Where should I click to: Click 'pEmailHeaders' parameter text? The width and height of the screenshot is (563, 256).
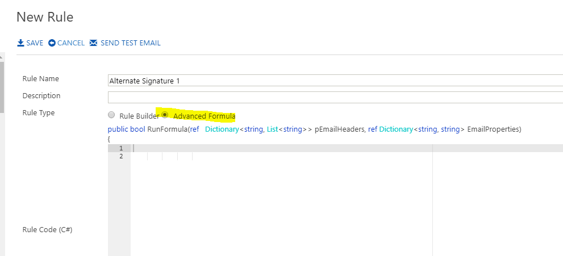click(340, 129)
